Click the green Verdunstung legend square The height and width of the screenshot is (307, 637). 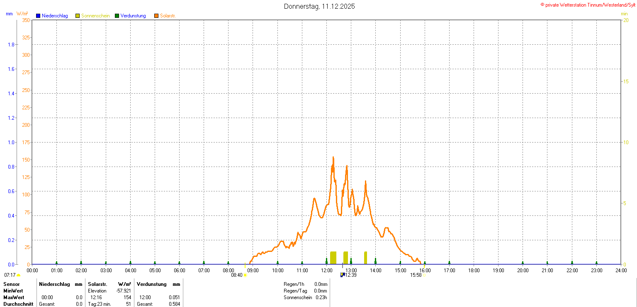117,16
